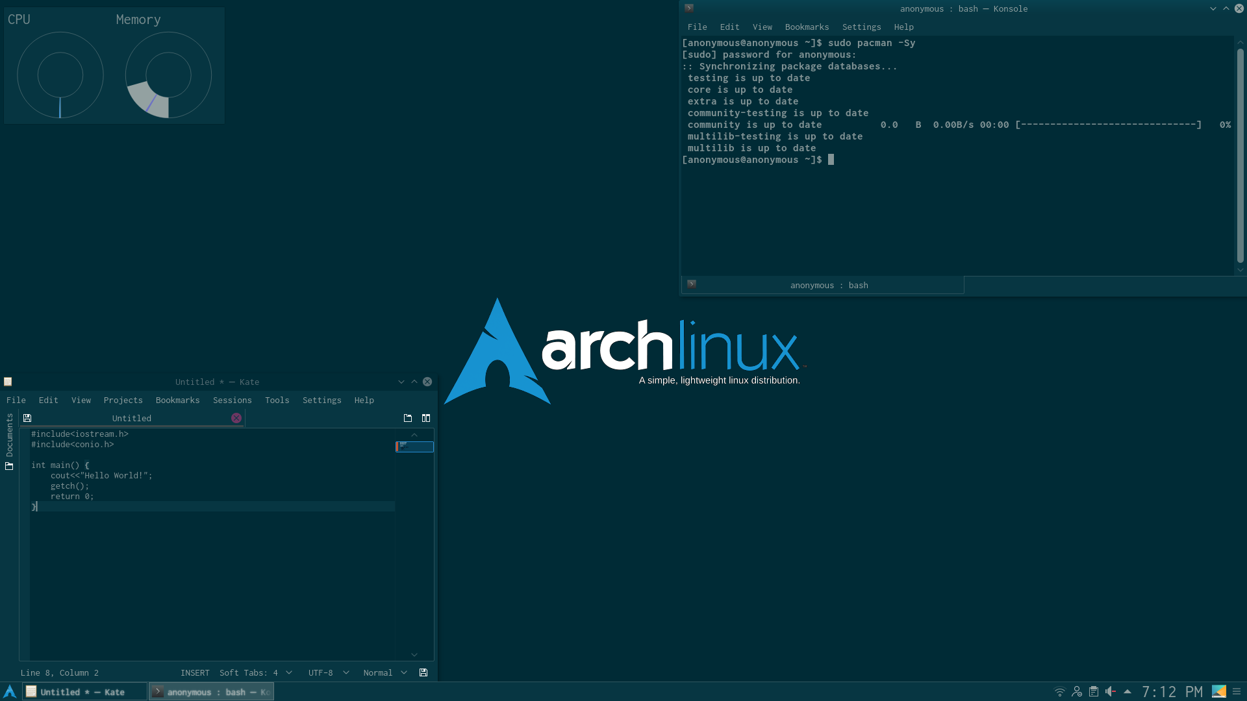Click the close button on Untitled Kate tab
The height and width of the screenshot is (701, 1247).
(236, 418)
